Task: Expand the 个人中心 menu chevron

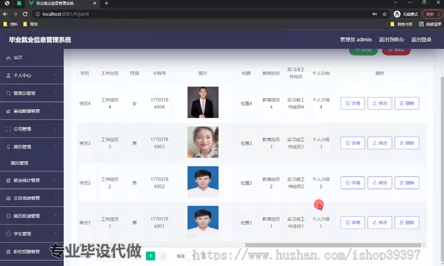Action: 55,75
